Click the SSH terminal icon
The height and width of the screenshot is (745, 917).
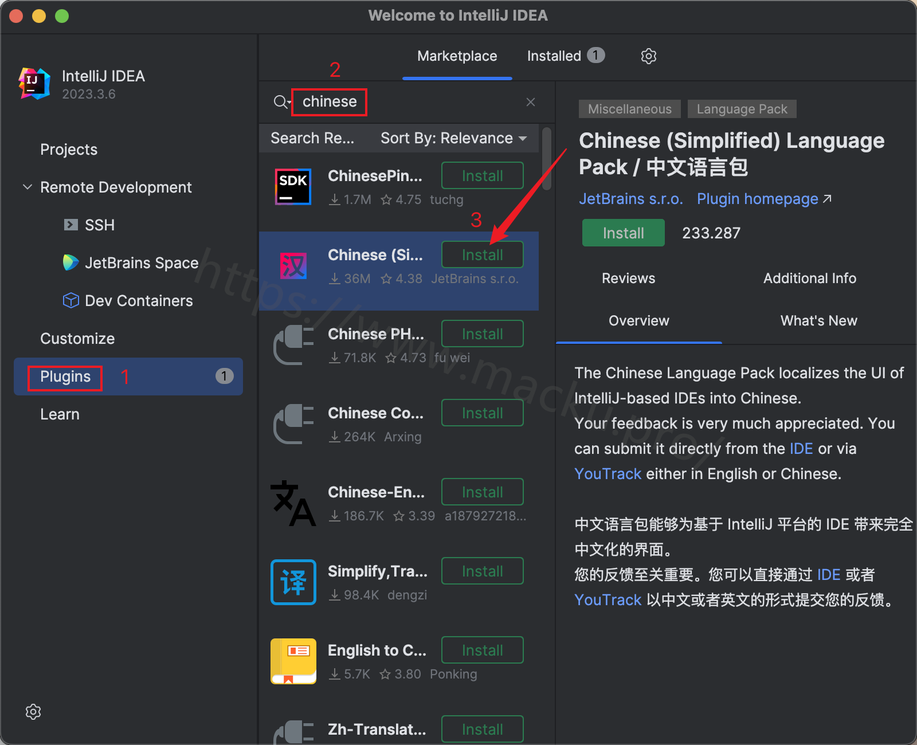coord(70,225)
